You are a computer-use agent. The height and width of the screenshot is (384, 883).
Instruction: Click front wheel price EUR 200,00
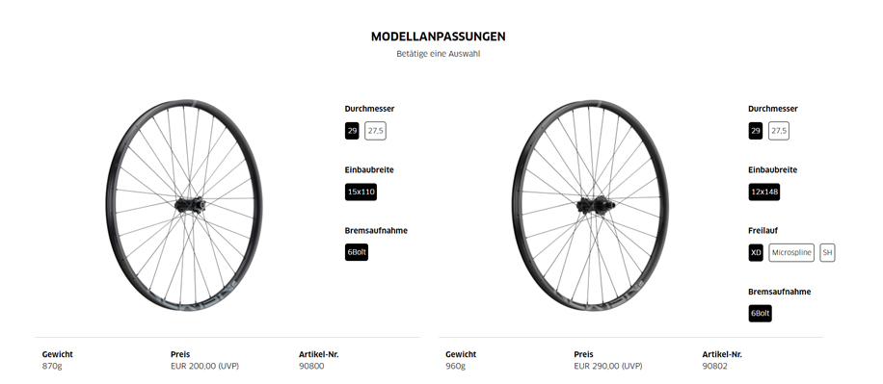point(204,366)
